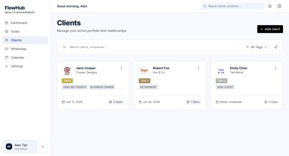Open Robert Fox's three-dot menu
Screen dimensions: 289x156
(x=198, y=68)
